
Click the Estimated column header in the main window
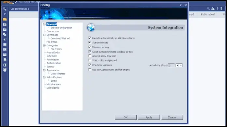[207, 14]
